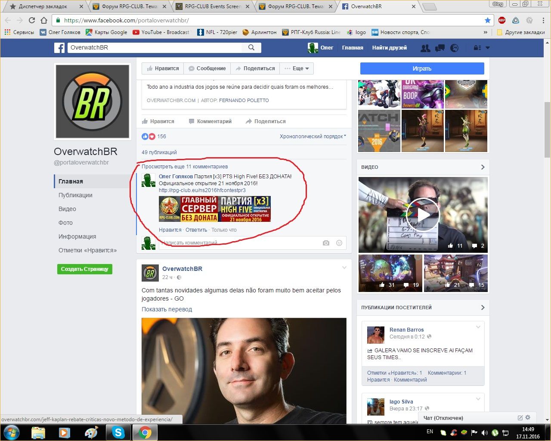Click Создать Страницу button

tap(85, 269)
